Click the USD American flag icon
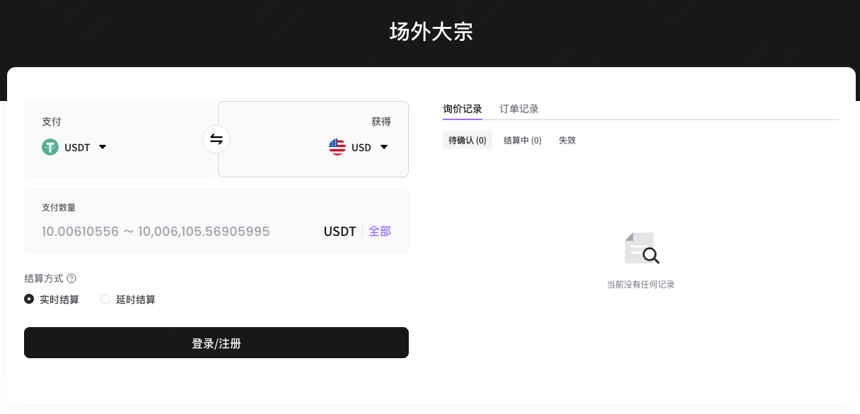The height and width of the screenshot is (414, 860). coord(337,147)
